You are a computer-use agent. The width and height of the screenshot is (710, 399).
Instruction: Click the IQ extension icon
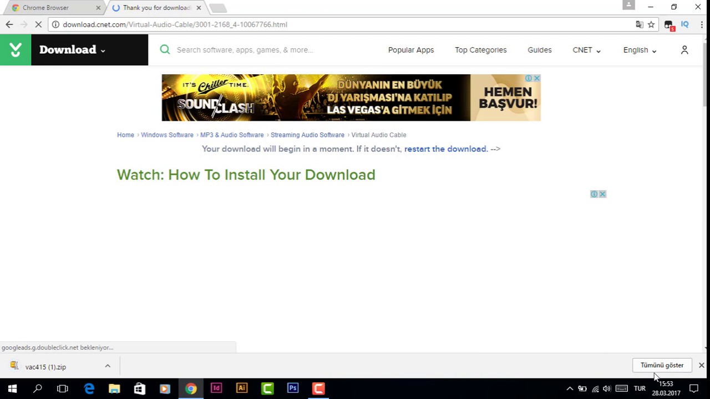pyautogui.click(x=685, y=24)
